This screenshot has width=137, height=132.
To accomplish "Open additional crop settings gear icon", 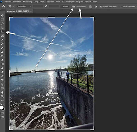I will pyautogui.click(x=96, y=7).
